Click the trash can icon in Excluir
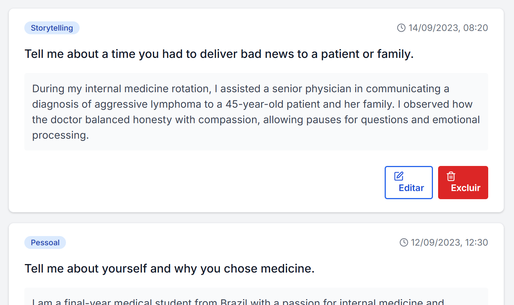This screenshot has width=514, height=305. click(451, 176)
